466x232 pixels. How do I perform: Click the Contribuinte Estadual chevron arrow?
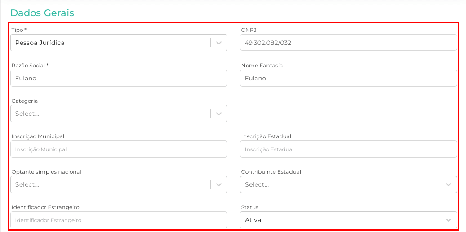[448, 184]
